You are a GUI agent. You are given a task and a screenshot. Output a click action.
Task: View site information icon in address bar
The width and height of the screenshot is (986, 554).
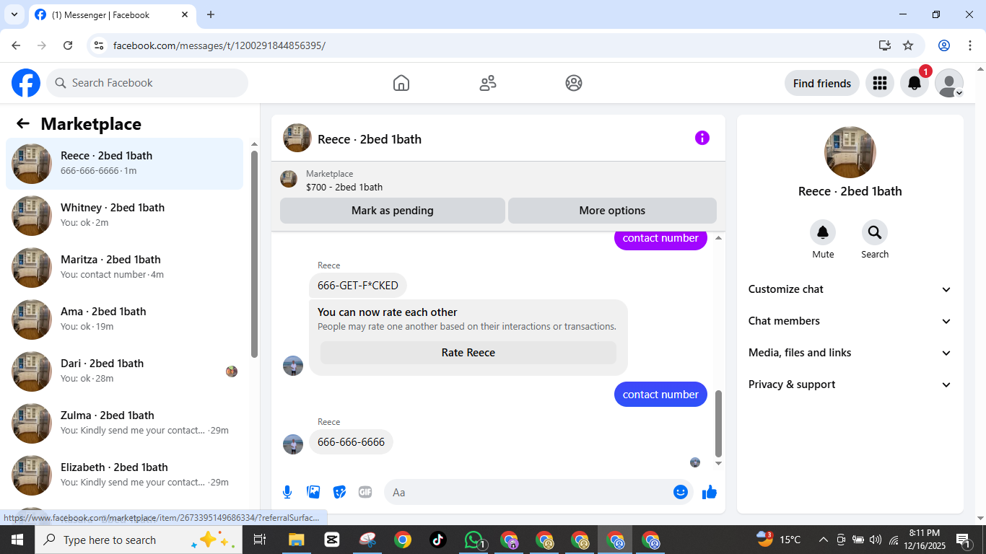(100, 45)
